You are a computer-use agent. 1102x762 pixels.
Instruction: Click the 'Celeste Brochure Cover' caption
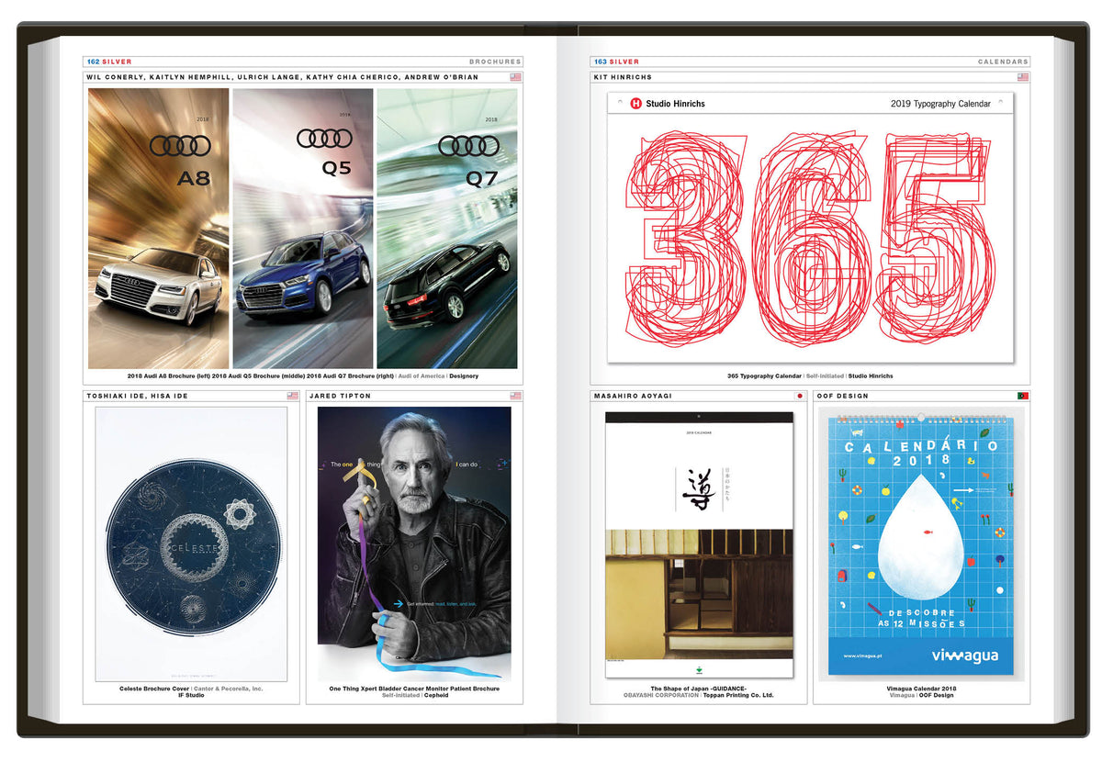point(154,689)
